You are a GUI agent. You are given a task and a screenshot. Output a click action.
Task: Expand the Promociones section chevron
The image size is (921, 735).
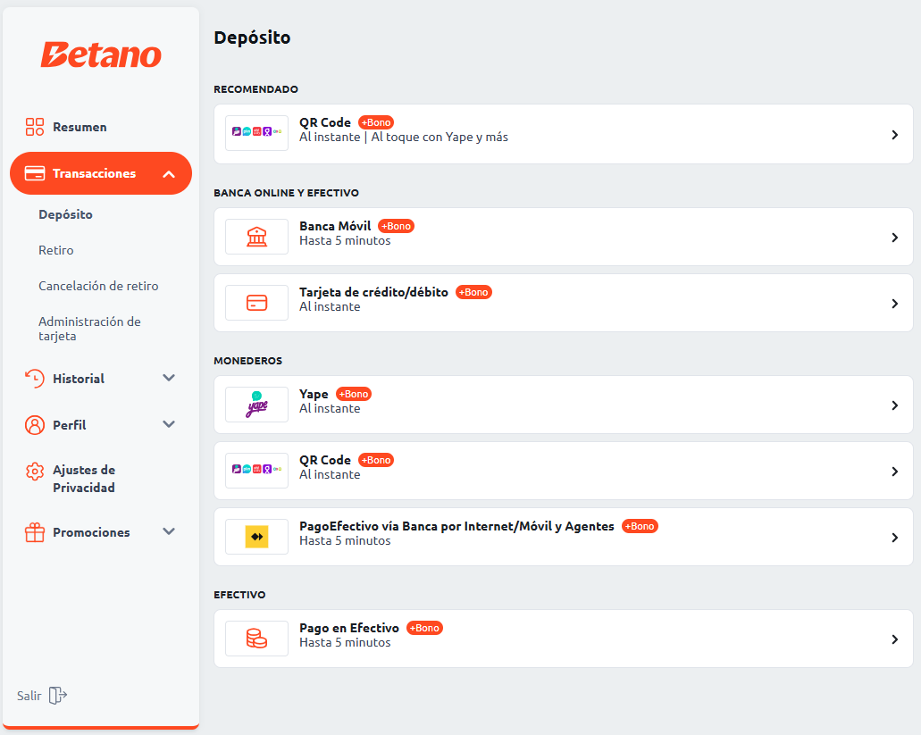click(x=169, y=532)
